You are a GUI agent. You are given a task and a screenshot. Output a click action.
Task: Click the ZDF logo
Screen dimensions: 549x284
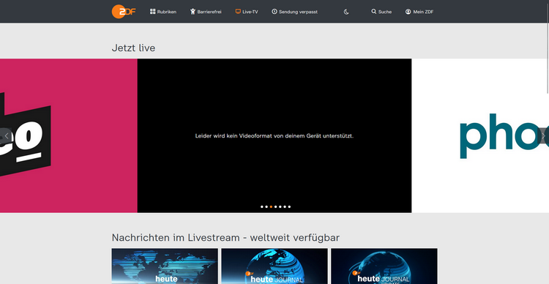124,12
